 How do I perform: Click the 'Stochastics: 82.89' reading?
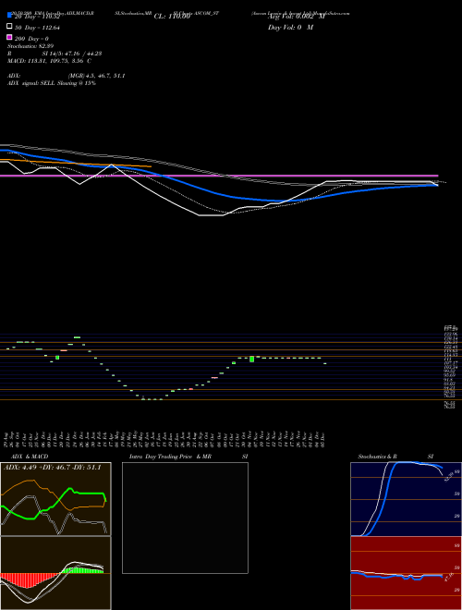(x=30, y=46)
